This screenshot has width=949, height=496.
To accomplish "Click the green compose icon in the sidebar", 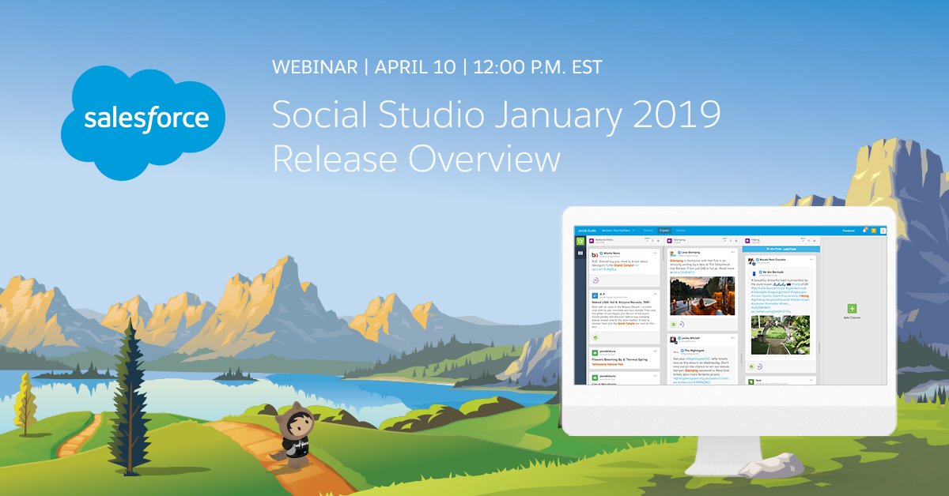I will 580,241.
